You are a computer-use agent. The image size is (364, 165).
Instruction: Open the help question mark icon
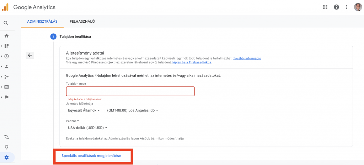tap(336, 7)
